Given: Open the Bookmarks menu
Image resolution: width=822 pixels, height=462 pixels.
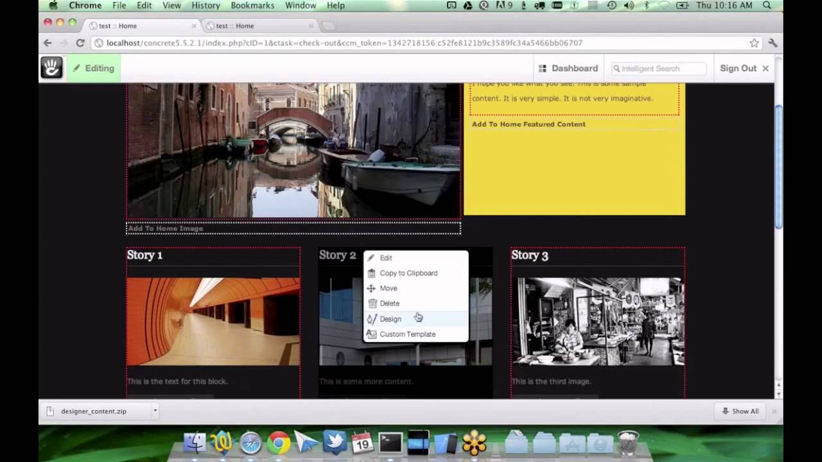Looking at the screenshot, I should [x=252, y=5].
